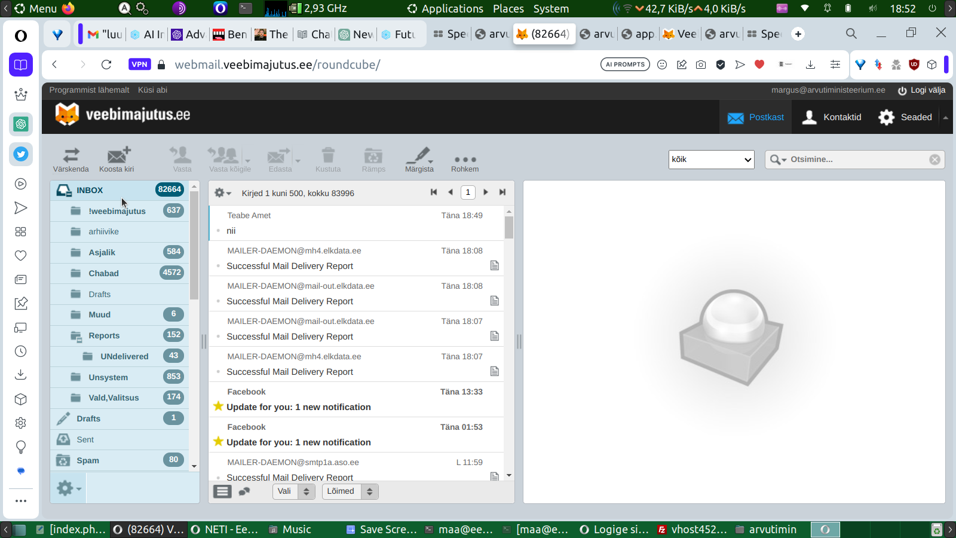
Task: Expand the Edasta forward options arrow
Action: click(298, 160)
